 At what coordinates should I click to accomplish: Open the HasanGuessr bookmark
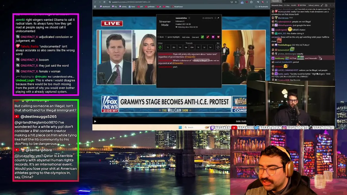coord(177,6)
